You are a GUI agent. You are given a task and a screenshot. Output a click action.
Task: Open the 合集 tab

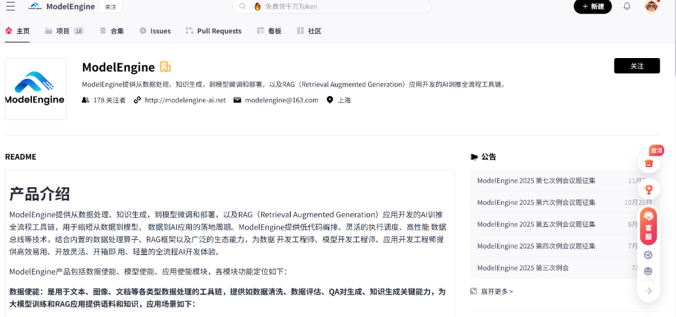pyautogui.click(x=112, y=31)
